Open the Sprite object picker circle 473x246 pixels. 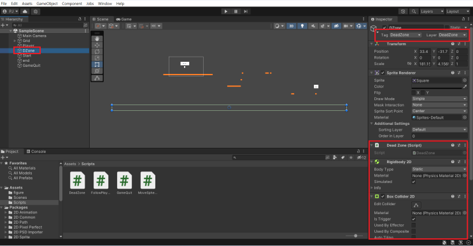coord(465,80)
